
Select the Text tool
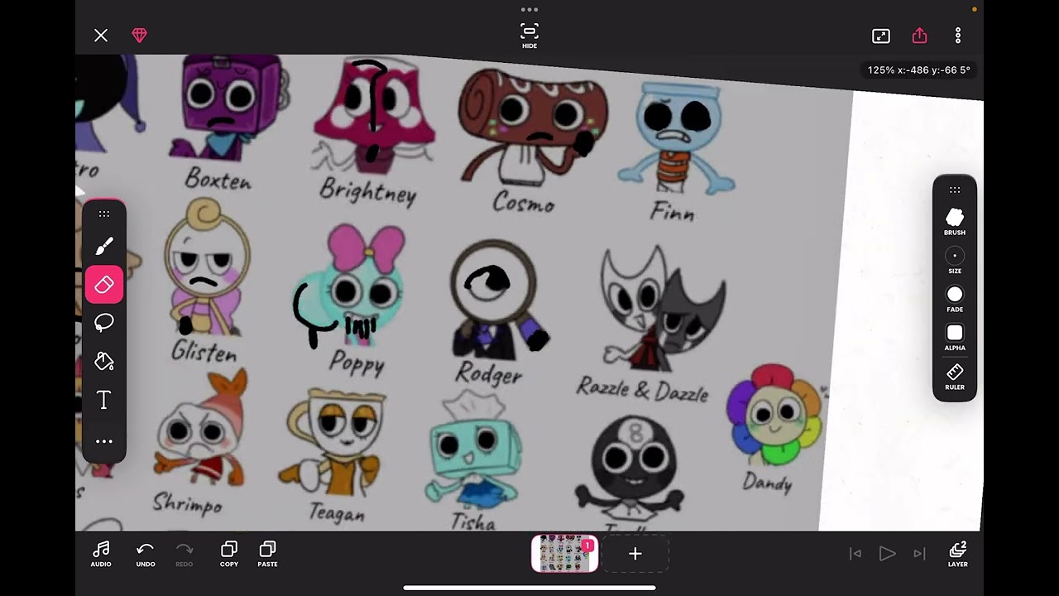[x=104, y=401]
